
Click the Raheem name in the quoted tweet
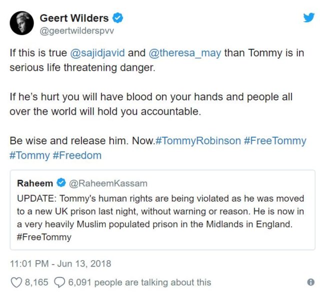35,183
